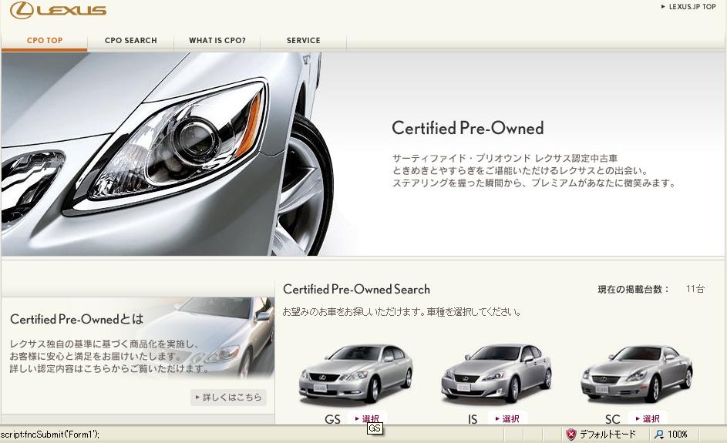
Task: Click the status bar fncSubmit script text
Action: [49, 435]
